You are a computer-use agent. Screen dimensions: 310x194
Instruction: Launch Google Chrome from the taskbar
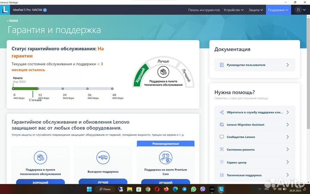click(148, 189)
